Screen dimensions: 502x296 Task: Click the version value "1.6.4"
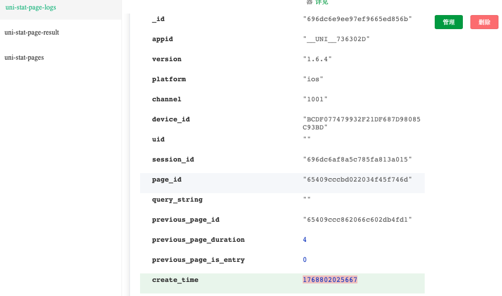[317, 59]
